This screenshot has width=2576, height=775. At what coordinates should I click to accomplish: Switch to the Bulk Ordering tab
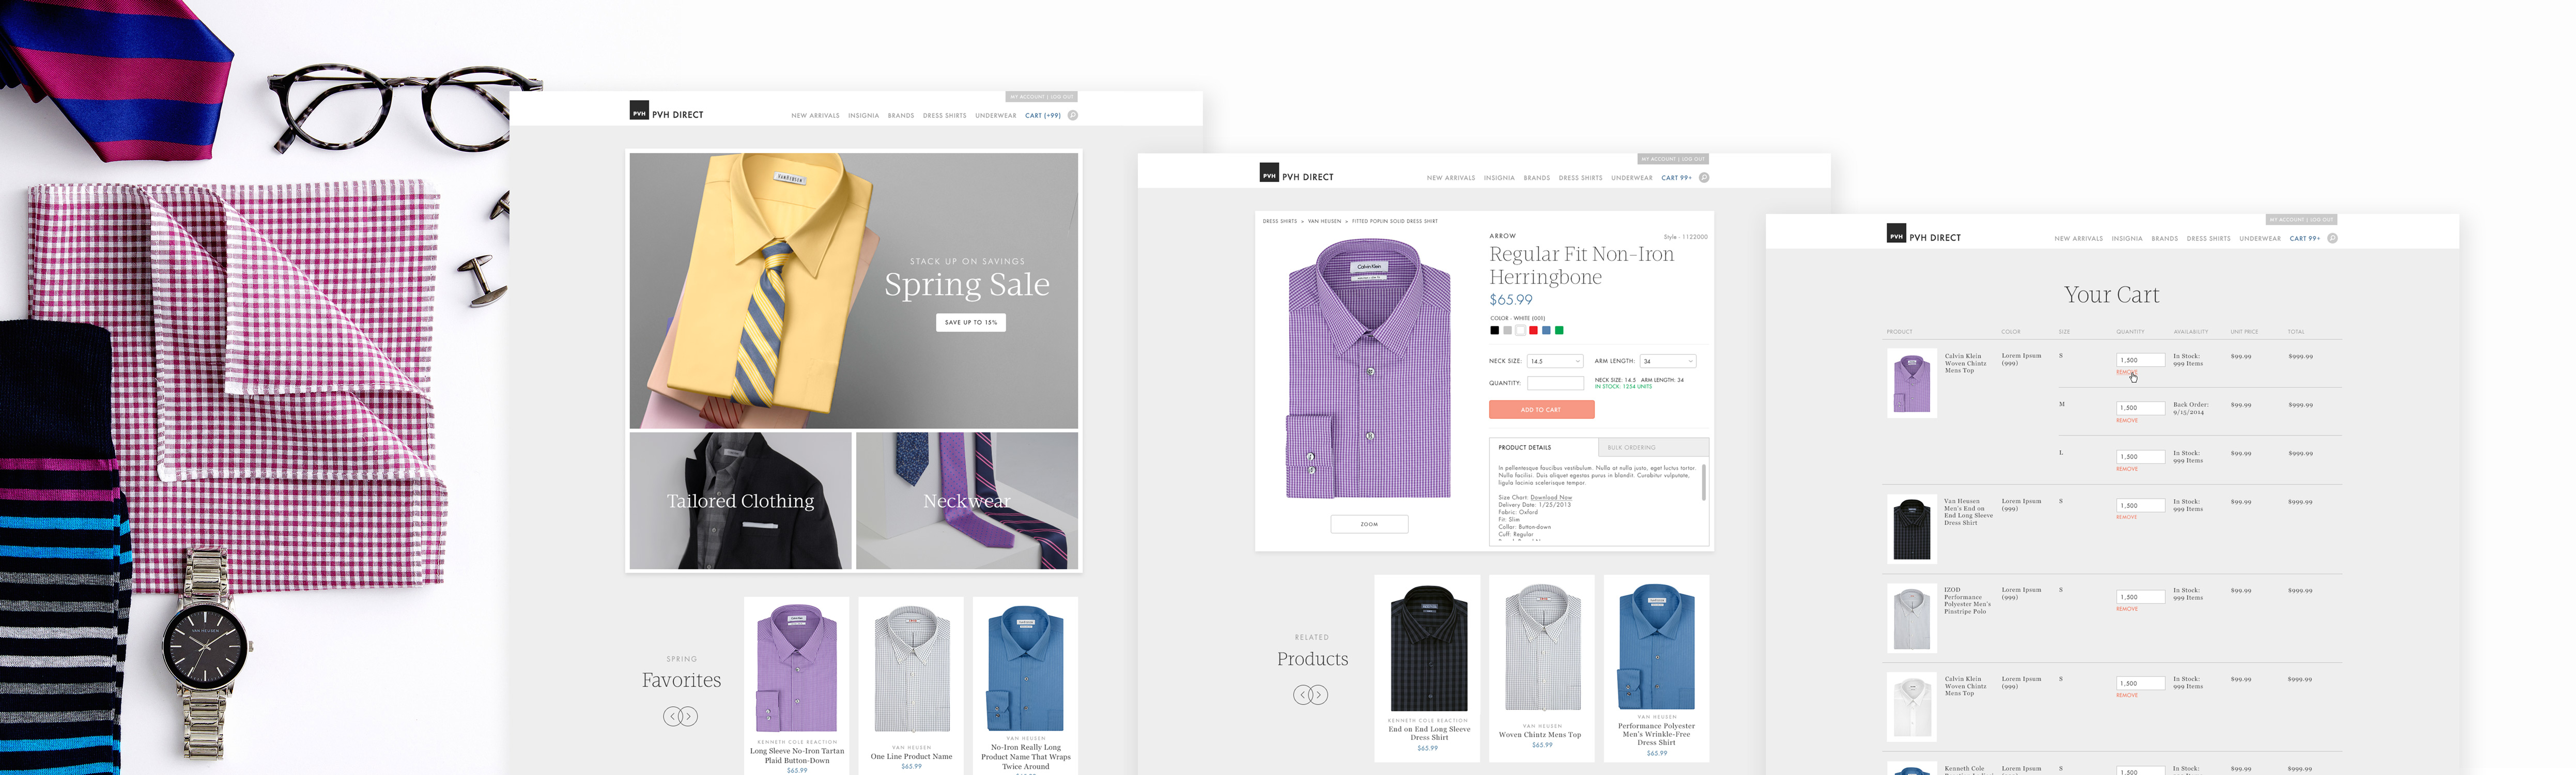tap(1653, 447)
